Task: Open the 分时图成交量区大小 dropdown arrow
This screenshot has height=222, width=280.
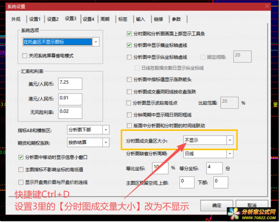Action: tap(230, 140)
